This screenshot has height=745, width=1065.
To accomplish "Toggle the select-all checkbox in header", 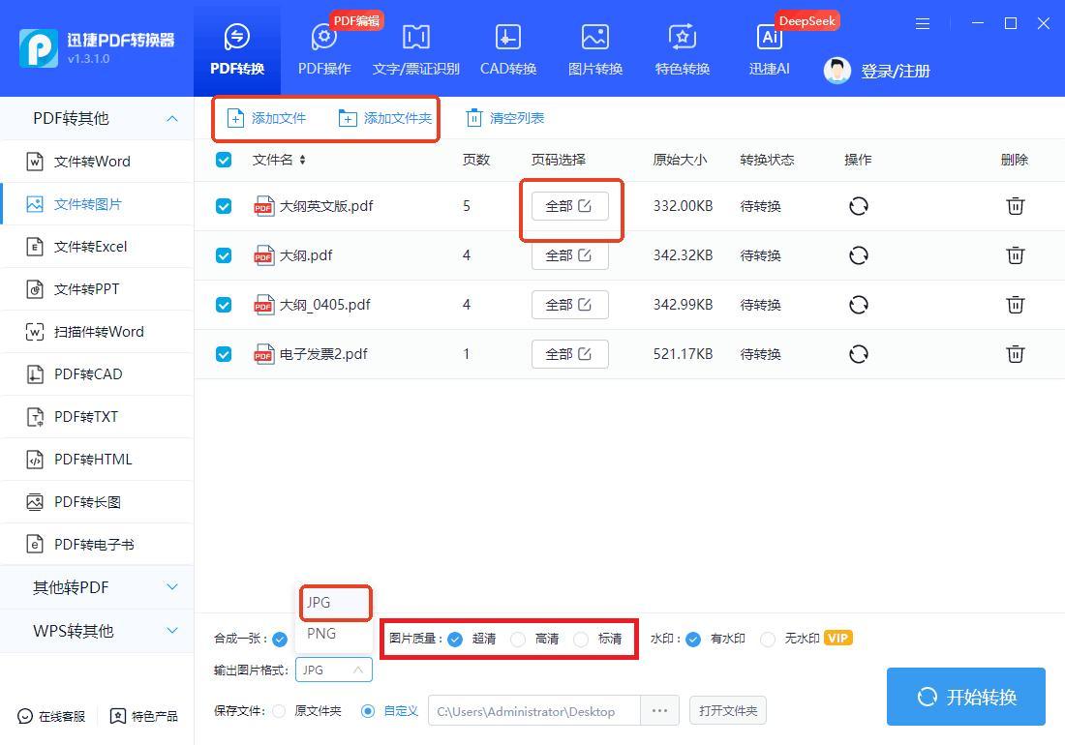I will point(224,160).
